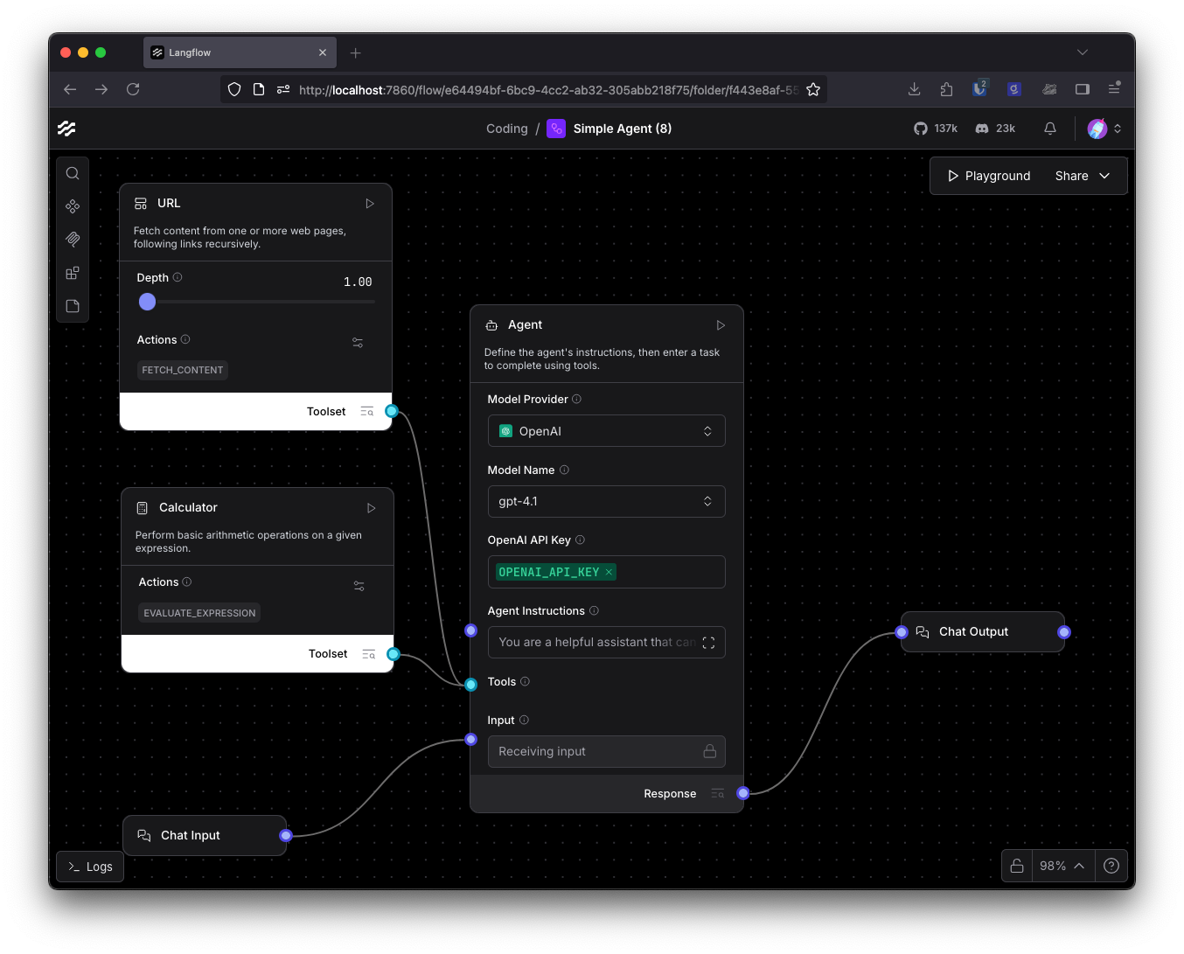This screenshot has width=1184, height=954.
Task: Unlock the Receiving input field on the Agent
Action: coord(708,751)
